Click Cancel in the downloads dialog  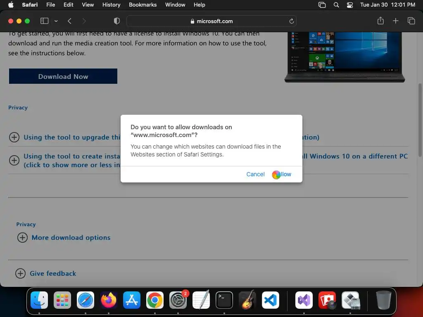point(255,174)
